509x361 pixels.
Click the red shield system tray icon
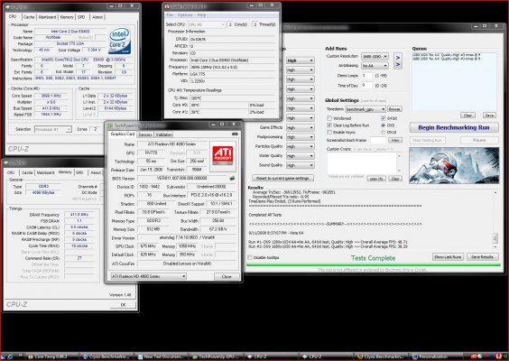coord(498,356)
